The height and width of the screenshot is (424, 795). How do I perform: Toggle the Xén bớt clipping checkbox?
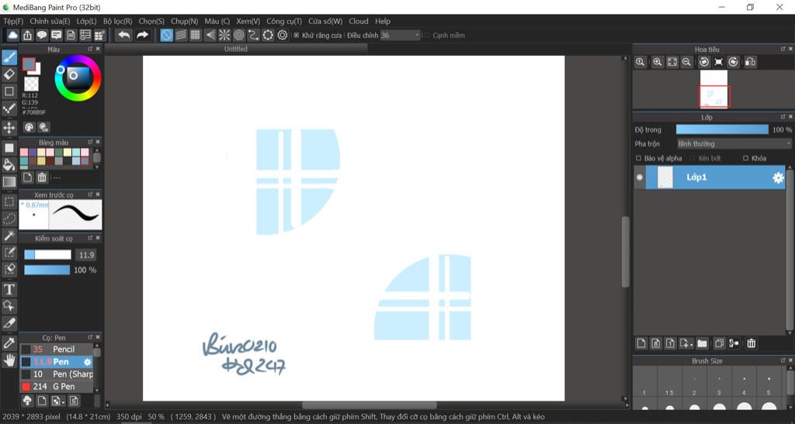pyautogui.click(x=692, y=158)
